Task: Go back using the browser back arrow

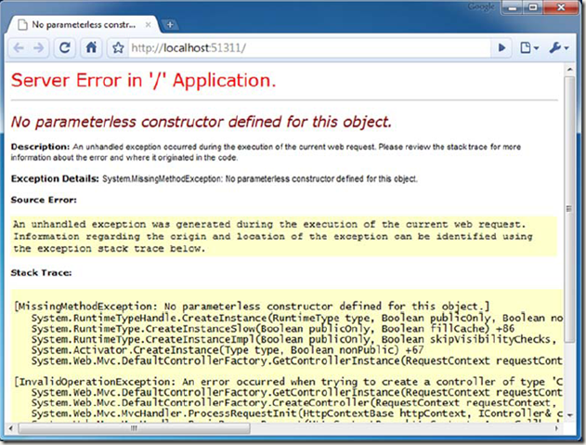Action: 19,48
